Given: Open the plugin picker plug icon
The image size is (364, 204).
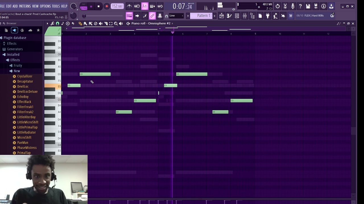Looking at the screenshot, I should (x=268, y=16).
